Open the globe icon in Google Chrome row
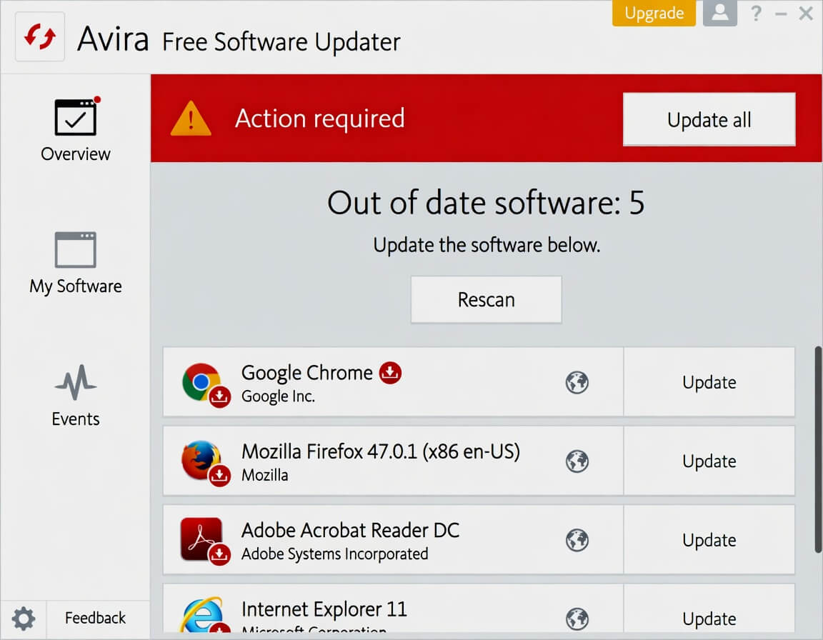 click(x=577, y=382)
